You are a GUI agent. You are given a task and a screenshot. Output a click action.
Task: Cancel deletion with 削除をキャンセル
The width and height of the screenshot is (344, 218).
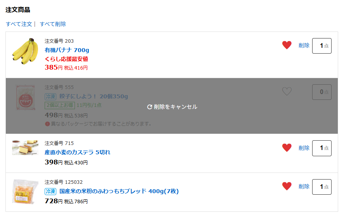(x=172, y=107)
